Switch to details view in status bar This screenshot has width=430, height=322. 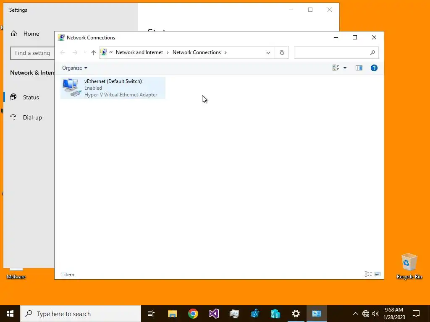click(x=368, y=274)
